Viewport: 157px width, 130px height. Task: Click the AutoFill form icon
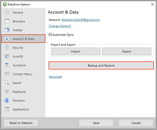[x=7, y=56]
